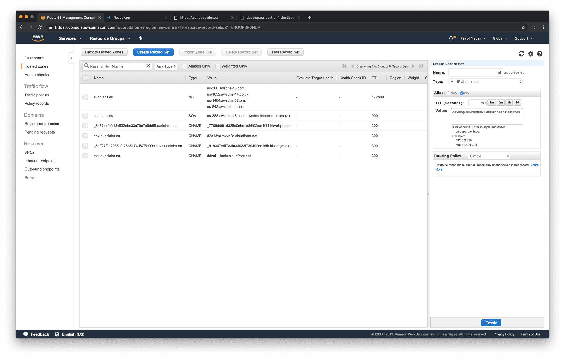Click the blue Create button

tap(491, 323)
